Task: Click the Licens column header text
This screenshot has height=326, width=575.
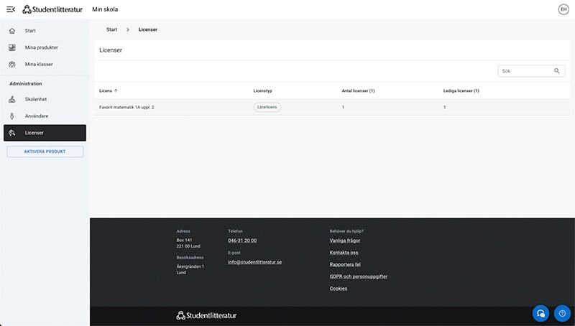Action: tap(106, 91)
